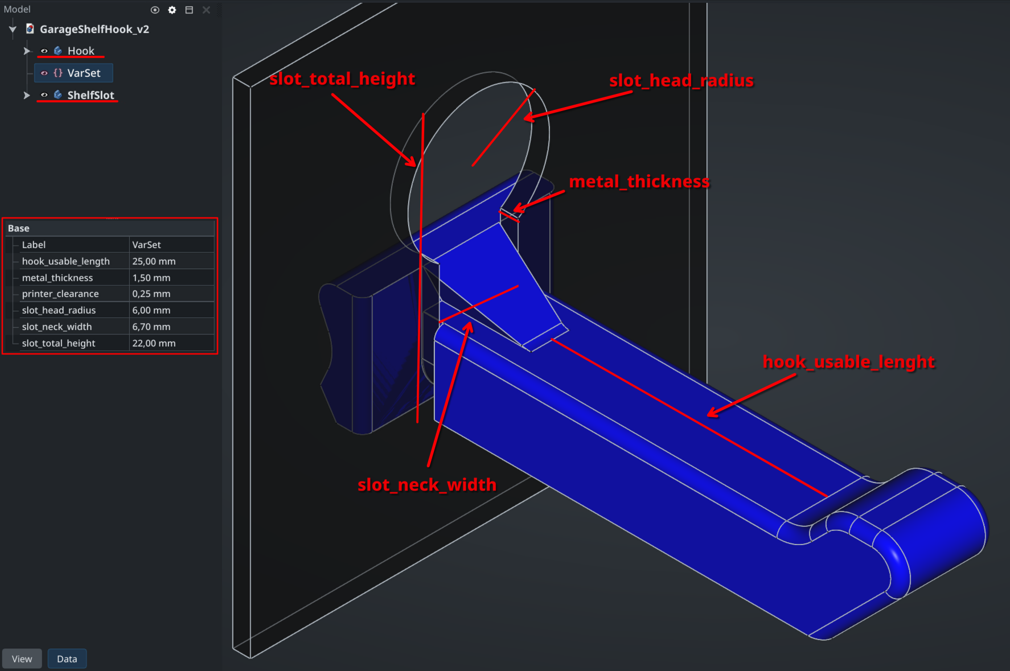
Task: Toggle visibility eye of VarSet
Action: tap(44, 73)
